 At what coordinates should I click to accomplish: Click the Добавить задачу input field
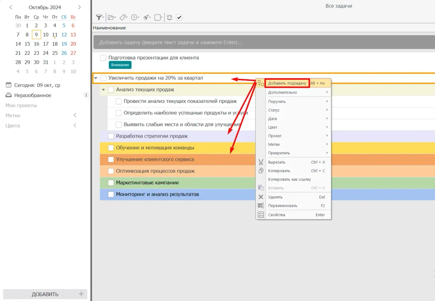tap(254, 42)
